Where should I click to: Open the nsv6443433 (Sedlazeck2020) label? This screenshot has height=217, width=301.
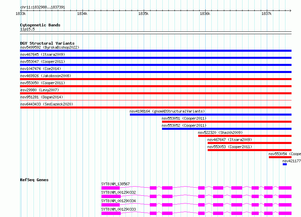click(x=47, y=104)
